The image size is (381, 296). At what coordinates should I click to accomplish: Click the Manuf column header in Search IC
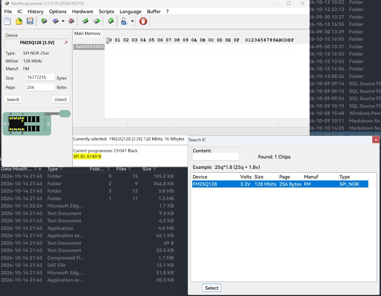pos(320,177)
